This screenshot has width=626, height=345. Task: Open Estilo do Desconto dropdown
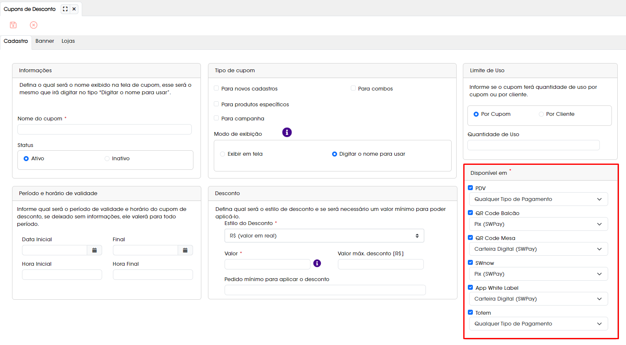click(x=324, y=236)
